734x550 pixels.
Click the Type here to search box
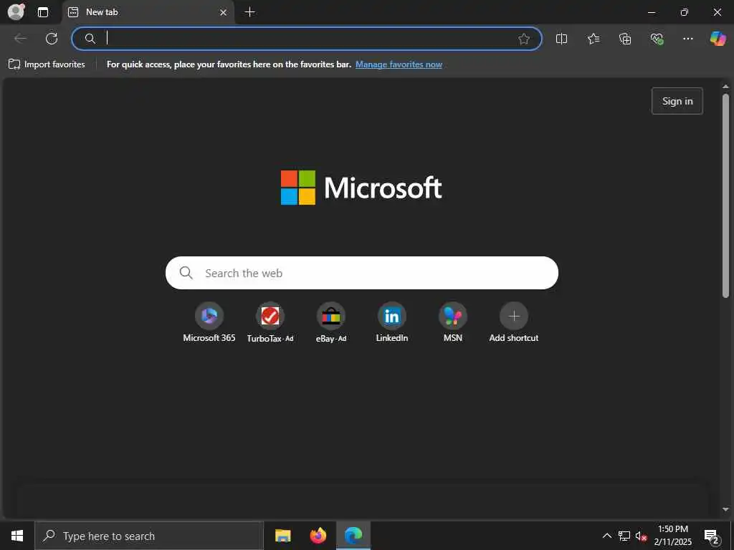pyautogui.click(x=149, y=536)
